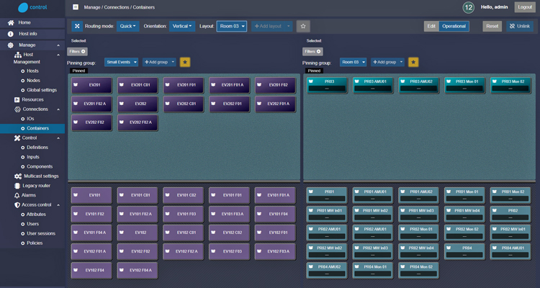Click the Add layout button
The image size is (540, 288).
(269, 26)
